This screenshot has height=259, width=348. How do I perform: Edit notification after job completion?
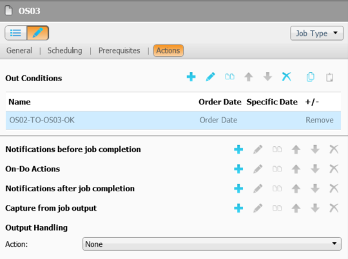tap(258, 188)
